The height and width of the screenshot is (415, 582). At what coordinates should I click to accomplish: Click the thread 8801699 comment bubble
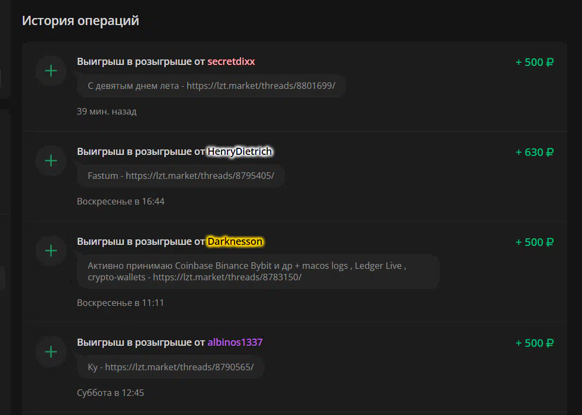(211, 86)
